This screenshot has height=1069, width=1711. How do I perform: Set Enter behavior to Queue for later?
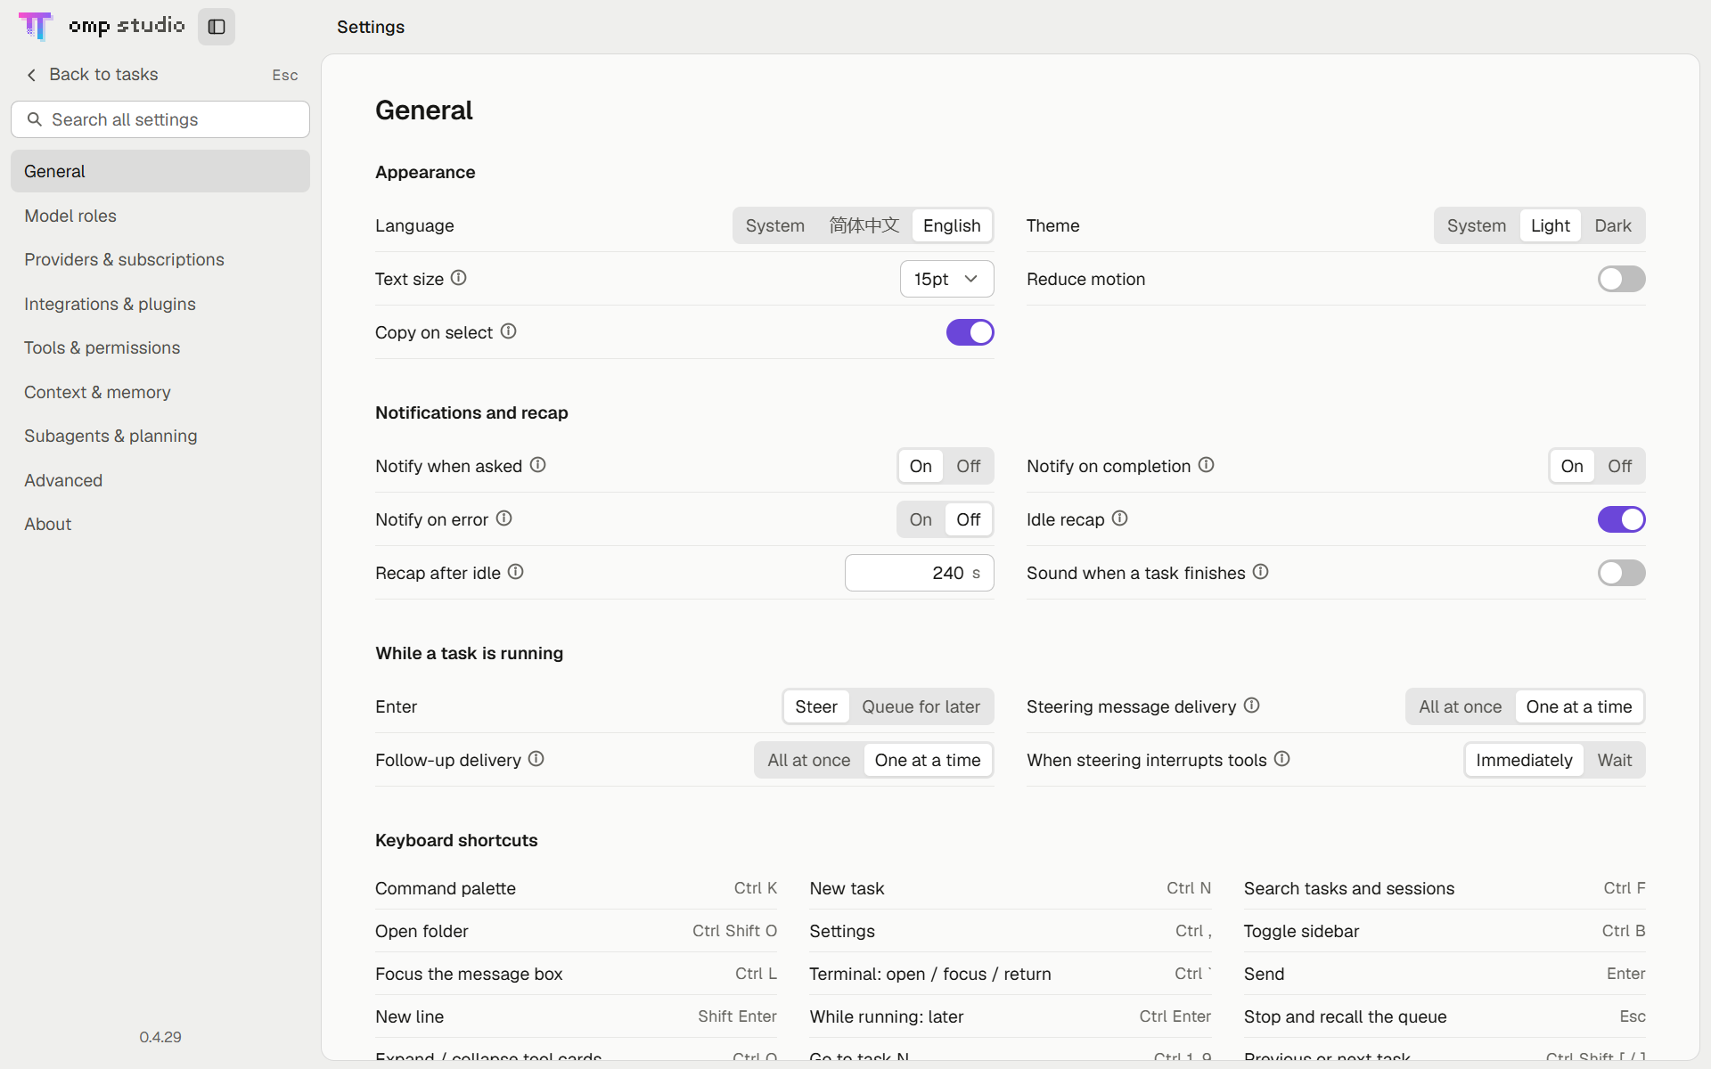[921, 706]
